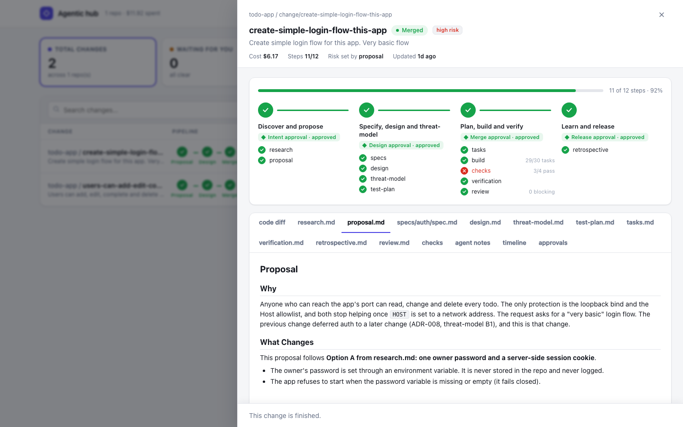683x427 pixels.
Task: Click the high risk label
Action: (x=447, y=30)
